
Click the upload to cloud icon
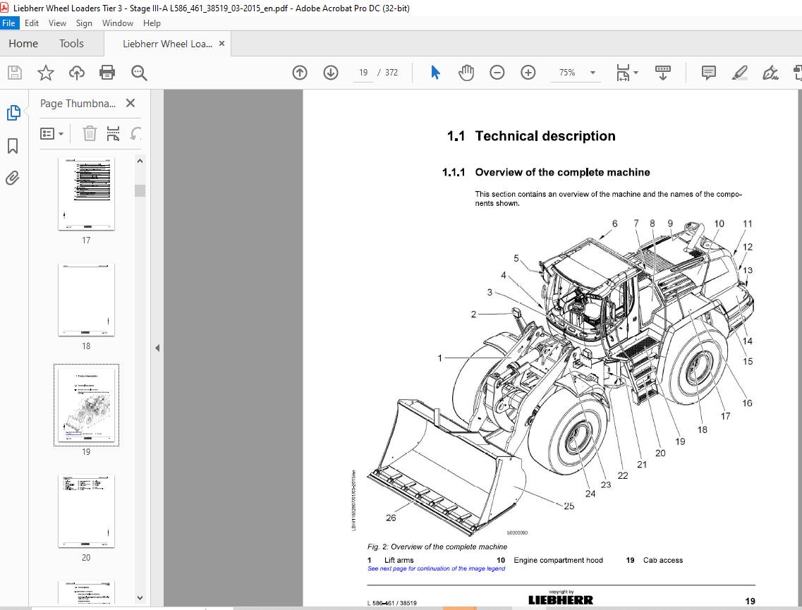(x=77, y=73)
